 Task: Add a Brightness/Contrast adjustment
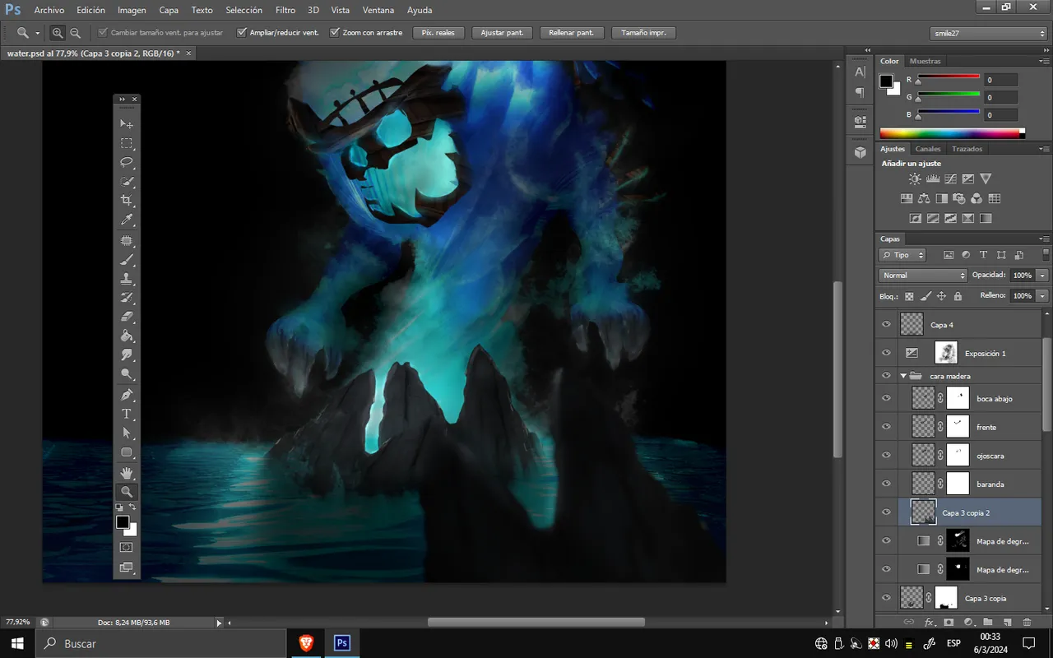(x=915, y=178)
